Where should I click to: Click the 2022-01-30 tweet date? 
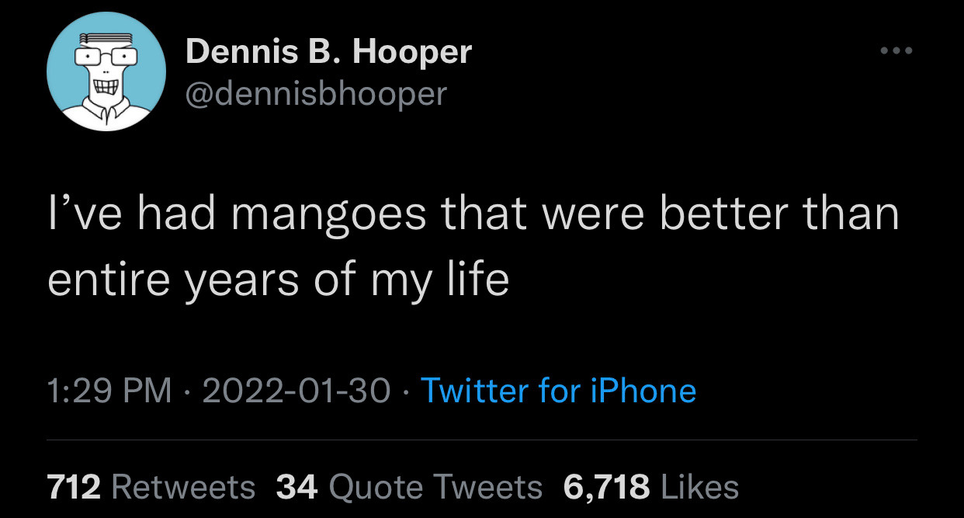(x=296, y=390)
